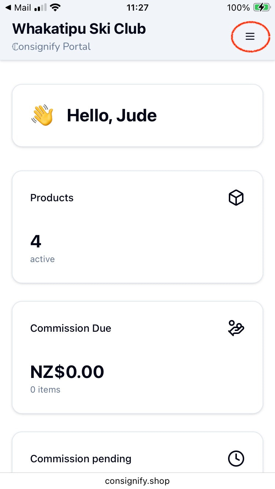
Task: Open the hamburger menu in the header
Action: point(250,36)
